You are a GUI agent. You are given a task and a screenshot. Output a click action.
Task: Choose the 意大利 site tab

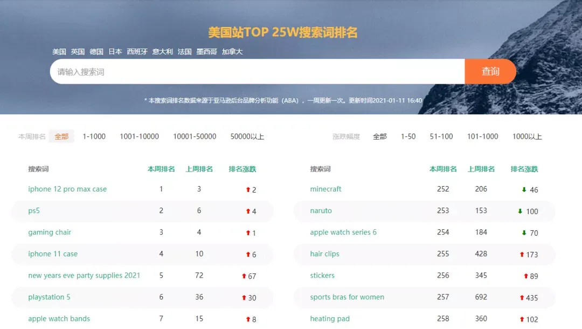pyautogui.click(x=163, y=52)
